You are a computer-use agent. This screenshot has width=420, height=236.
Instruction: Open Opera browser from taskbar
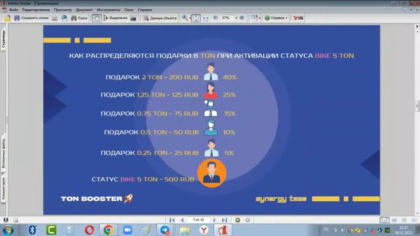[89, 230]
